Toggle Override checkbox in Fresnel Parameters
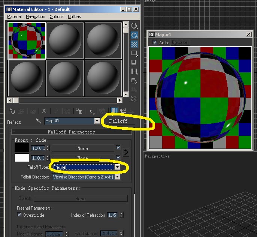This screenshot has height=237, width=257. 19,215
